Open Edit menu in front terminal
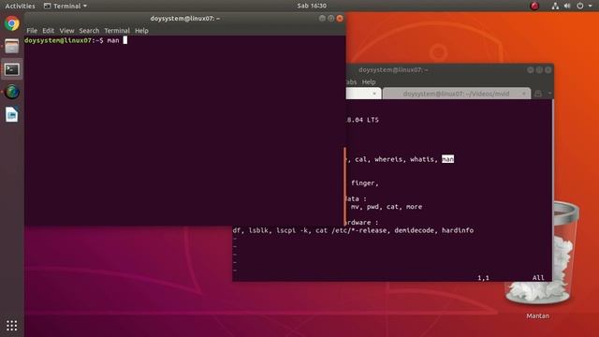This screenshot has height=337, width=599. [x=48, y=31]
